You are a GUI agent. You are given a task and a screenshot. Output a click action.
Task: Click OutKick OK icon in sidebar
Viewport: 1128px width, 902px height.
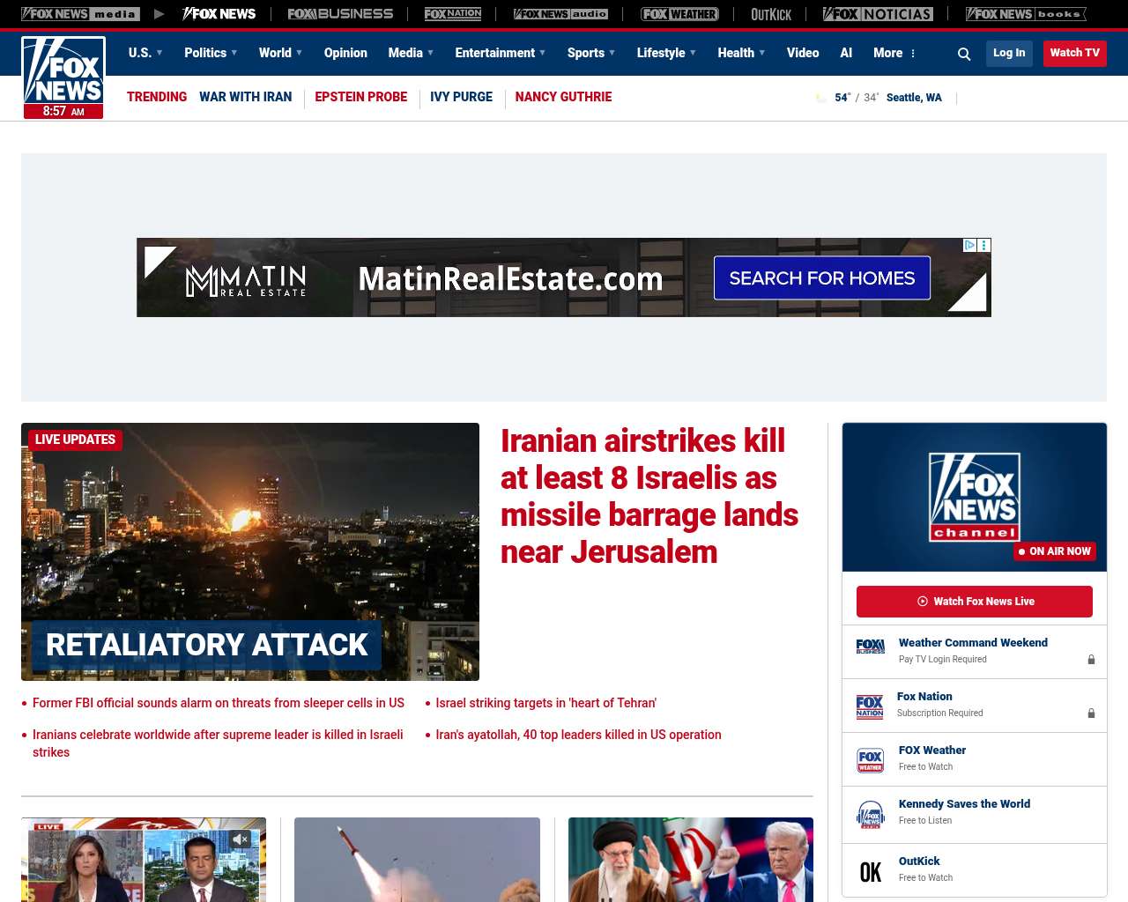(871, 872)
